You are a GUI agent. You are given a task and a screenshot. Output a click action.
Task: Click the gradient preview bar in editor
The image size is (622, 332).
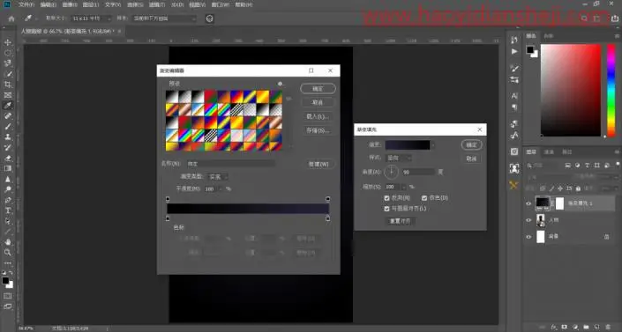pyautogui.click(x=248, y=209)
